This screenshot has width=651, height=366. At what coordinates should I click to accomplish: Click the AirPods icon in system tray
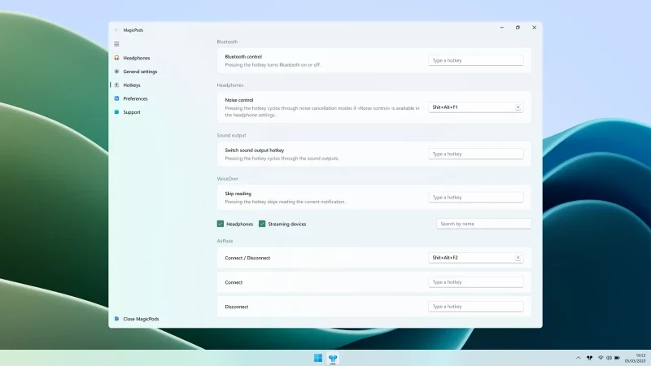(x=589, y=358)
